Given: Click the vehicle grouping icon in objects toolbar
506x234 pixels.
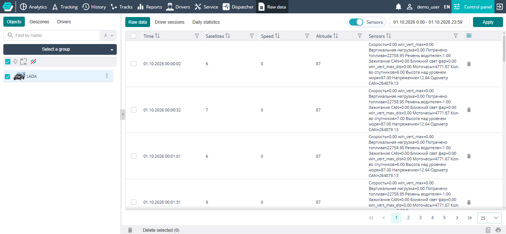Looking at the screenshot, I should (24, 61).
